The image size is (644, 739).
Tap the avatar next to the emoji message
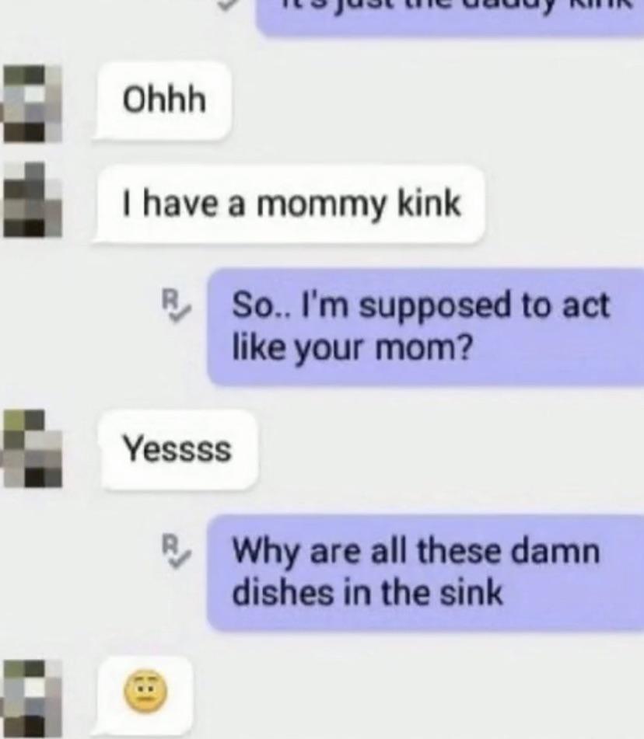click(33, 699)
